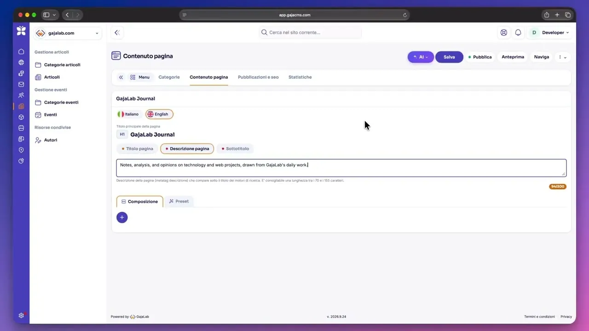589x331 pixels.
Task: Click the GajaLab link in Powered by
Action: pos(139,317)
